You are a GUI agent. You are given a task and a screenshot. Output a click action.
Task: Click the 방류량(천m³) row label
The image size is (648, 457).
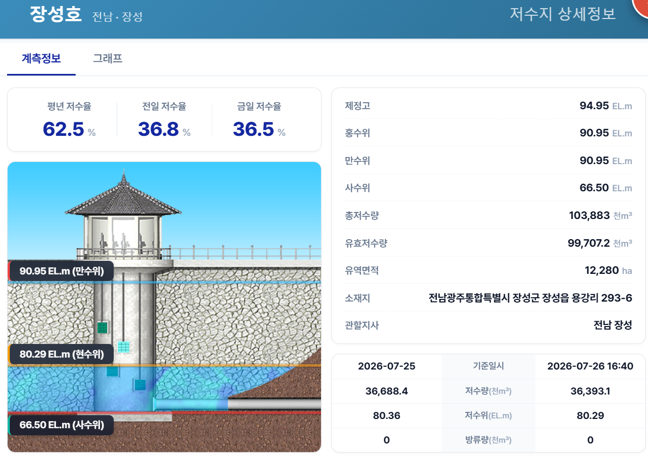pos(488,440)
